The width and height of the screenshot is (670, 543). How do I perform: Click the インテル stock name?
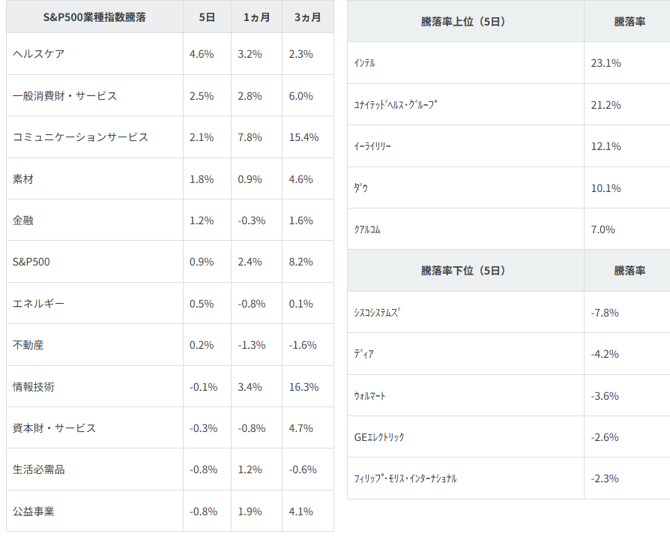[364, 63]
